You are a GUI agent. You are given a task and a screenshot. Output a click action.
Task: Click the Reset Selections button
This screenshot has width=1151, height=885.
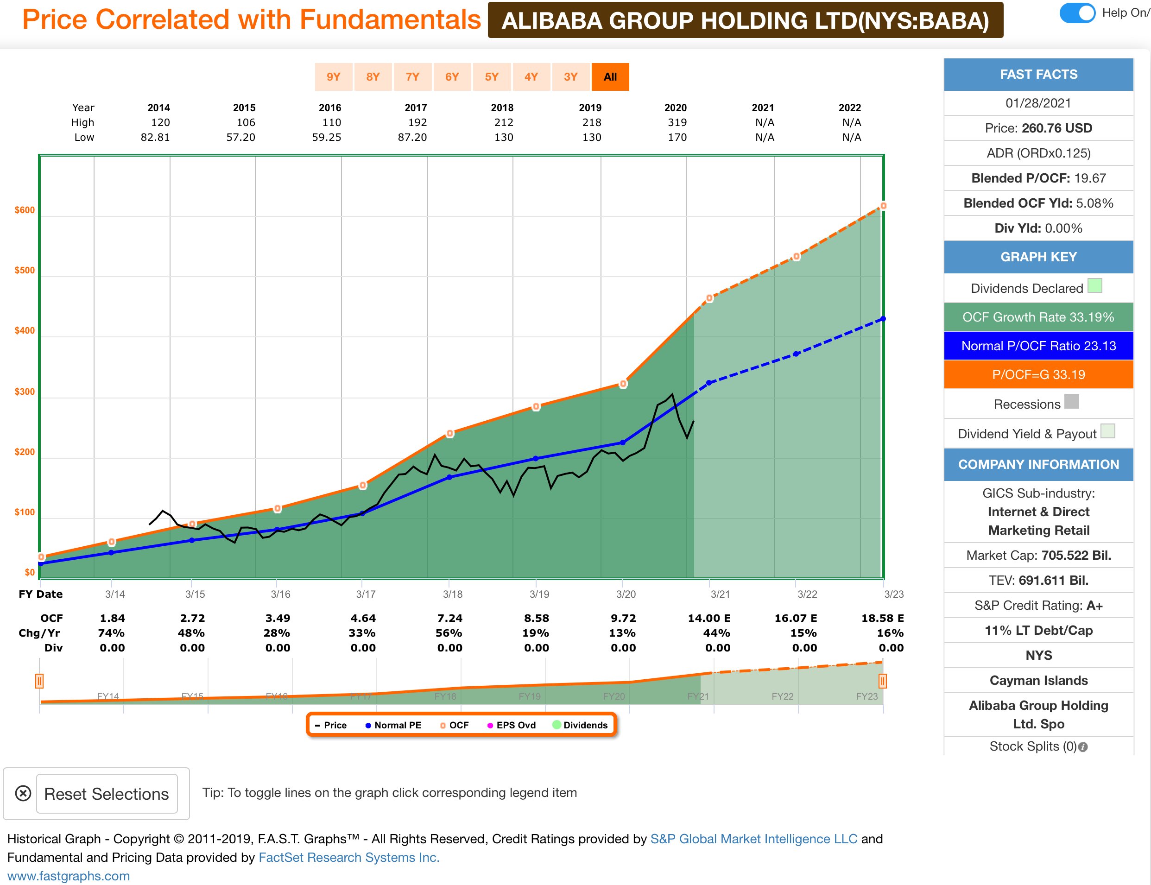[x=107, y=793]
